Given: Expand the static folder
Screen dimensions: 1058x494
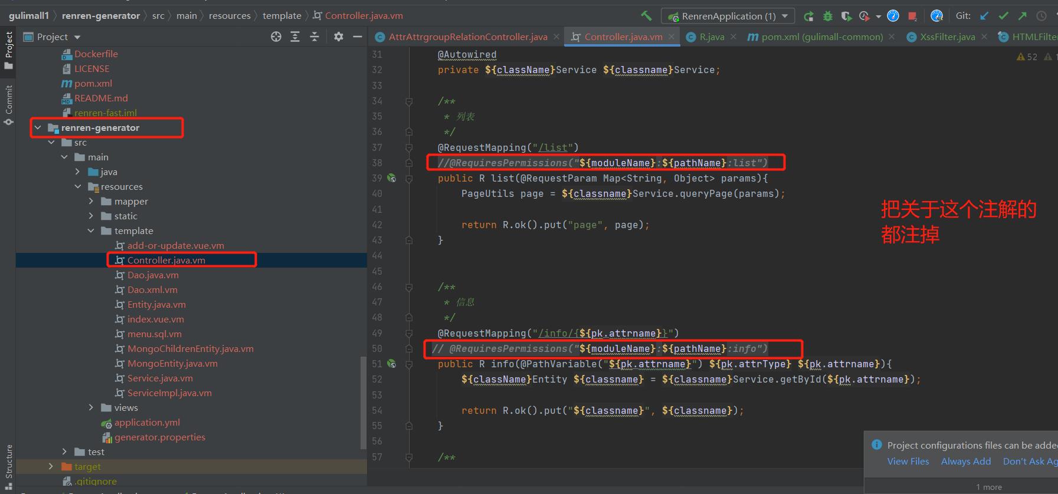Looking at the screenshot, I should [x=91, y=216].
